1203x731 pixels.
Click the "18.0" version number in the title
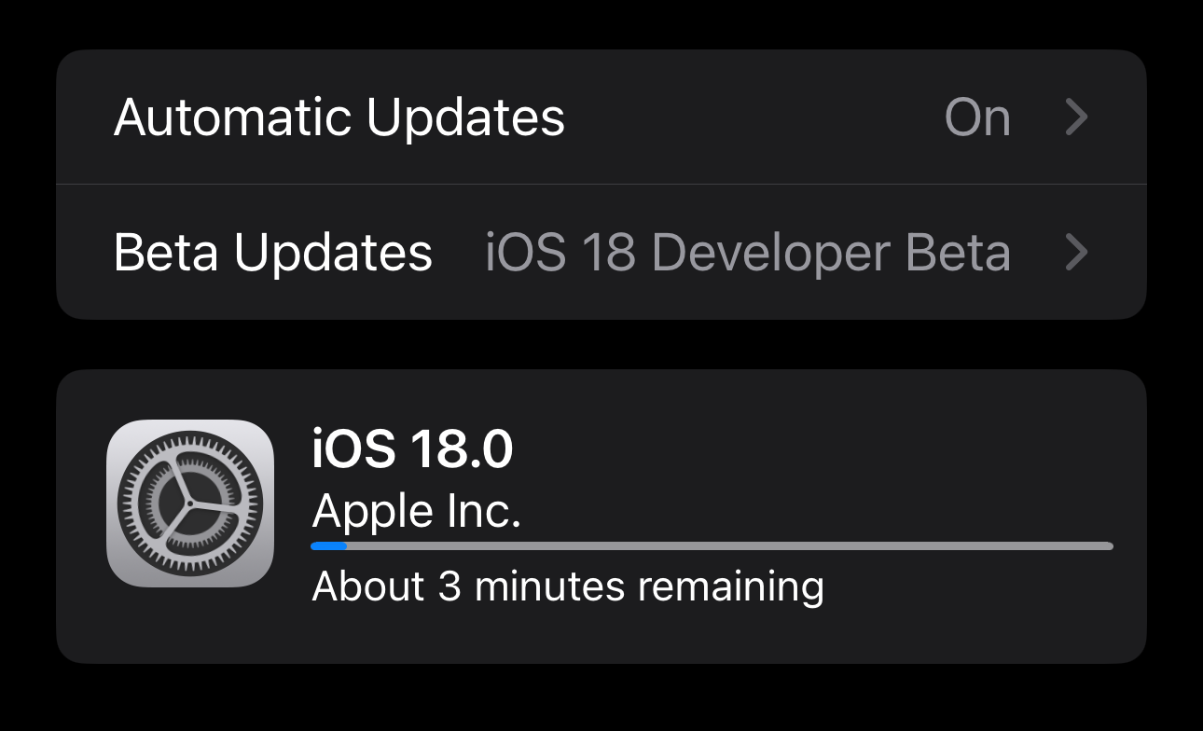(x=460, y=449)
